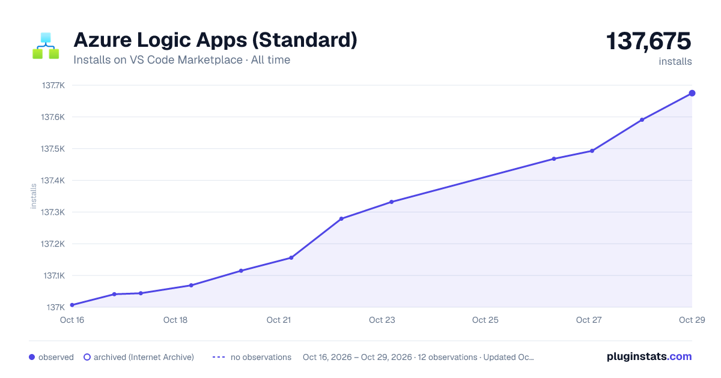
Task: Click the large final data point for Oct 29
Action: [692, 93]
